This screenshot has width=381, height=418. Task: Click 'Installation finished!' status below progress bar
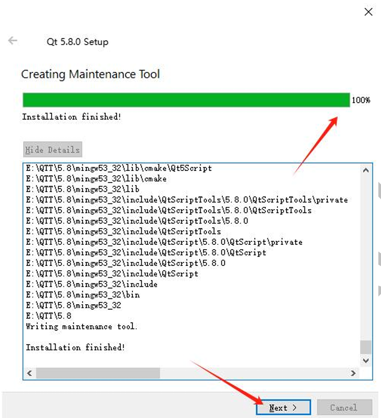point(71,117)
